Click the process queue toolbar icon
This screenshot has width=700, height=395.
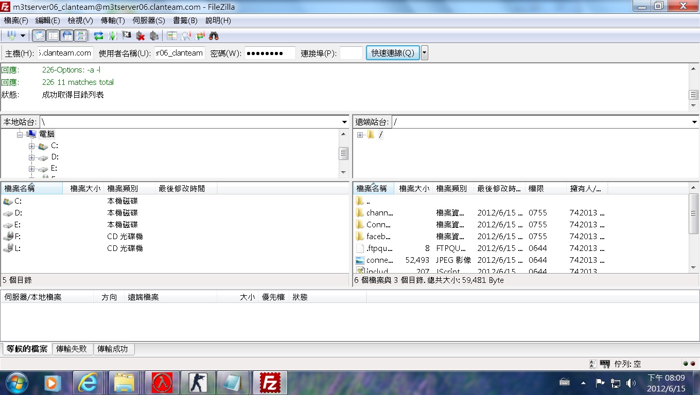pos(113,35)
